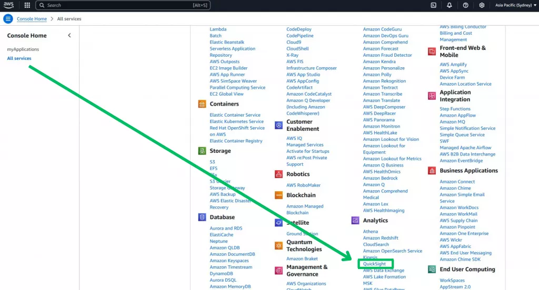This screenshot has height=290, width=539.
Task: Toggle the hamburger navigation menu
Action: click(8, 19)
